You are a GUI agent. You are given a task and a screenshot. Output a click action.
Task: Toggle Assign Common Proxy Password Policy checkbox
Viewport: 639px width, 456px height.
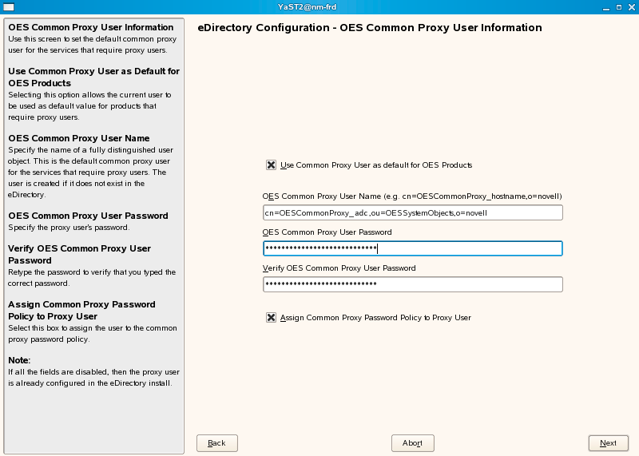272,318
